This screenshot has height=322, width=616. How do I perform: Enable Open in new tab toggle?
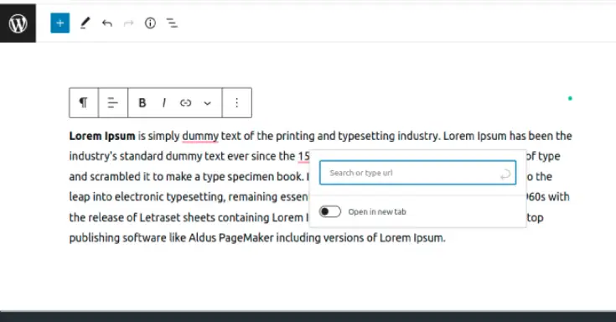click(x=329, y=211)
